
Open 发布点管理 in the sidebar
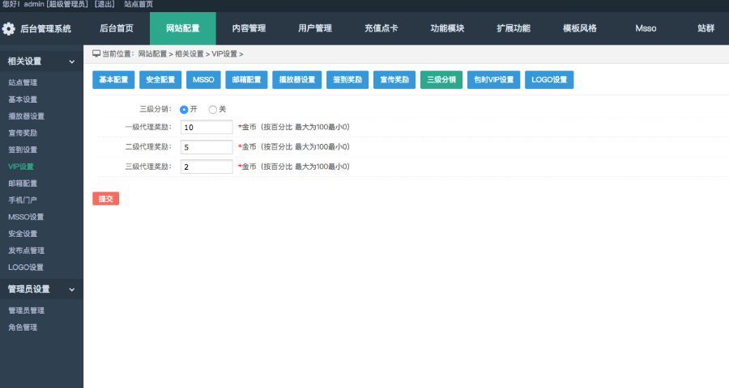tap(26, 251)
